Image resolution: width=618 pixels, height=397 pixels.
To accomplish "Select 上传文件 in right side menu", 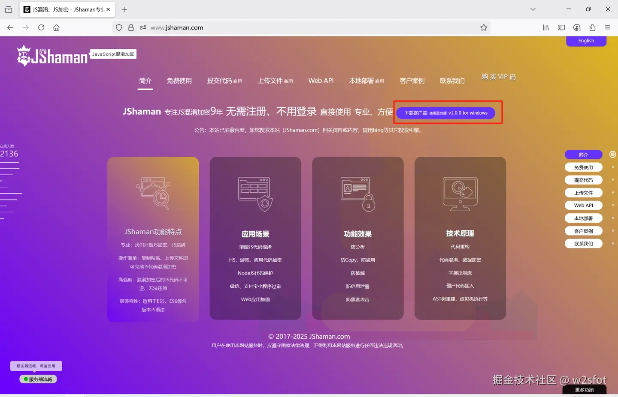I will pyautogui.click(x=584, y=193).
